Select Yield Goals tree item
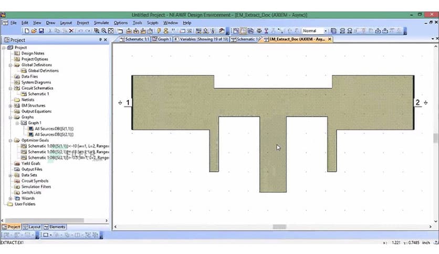 [31, 163]
